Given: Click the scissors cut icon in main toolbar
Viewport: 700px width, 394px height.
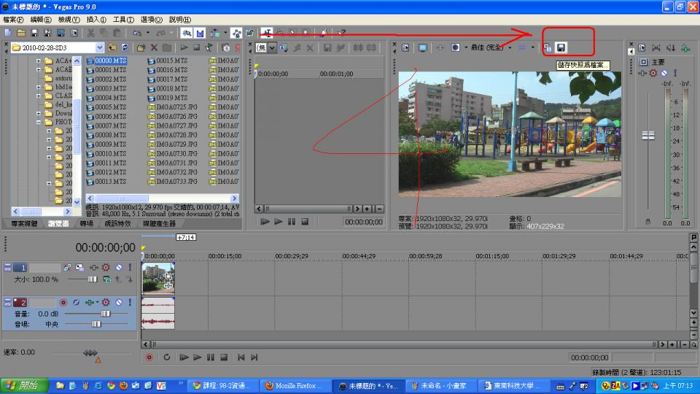Looking at the screenshot, I should (x=91, y=33).
